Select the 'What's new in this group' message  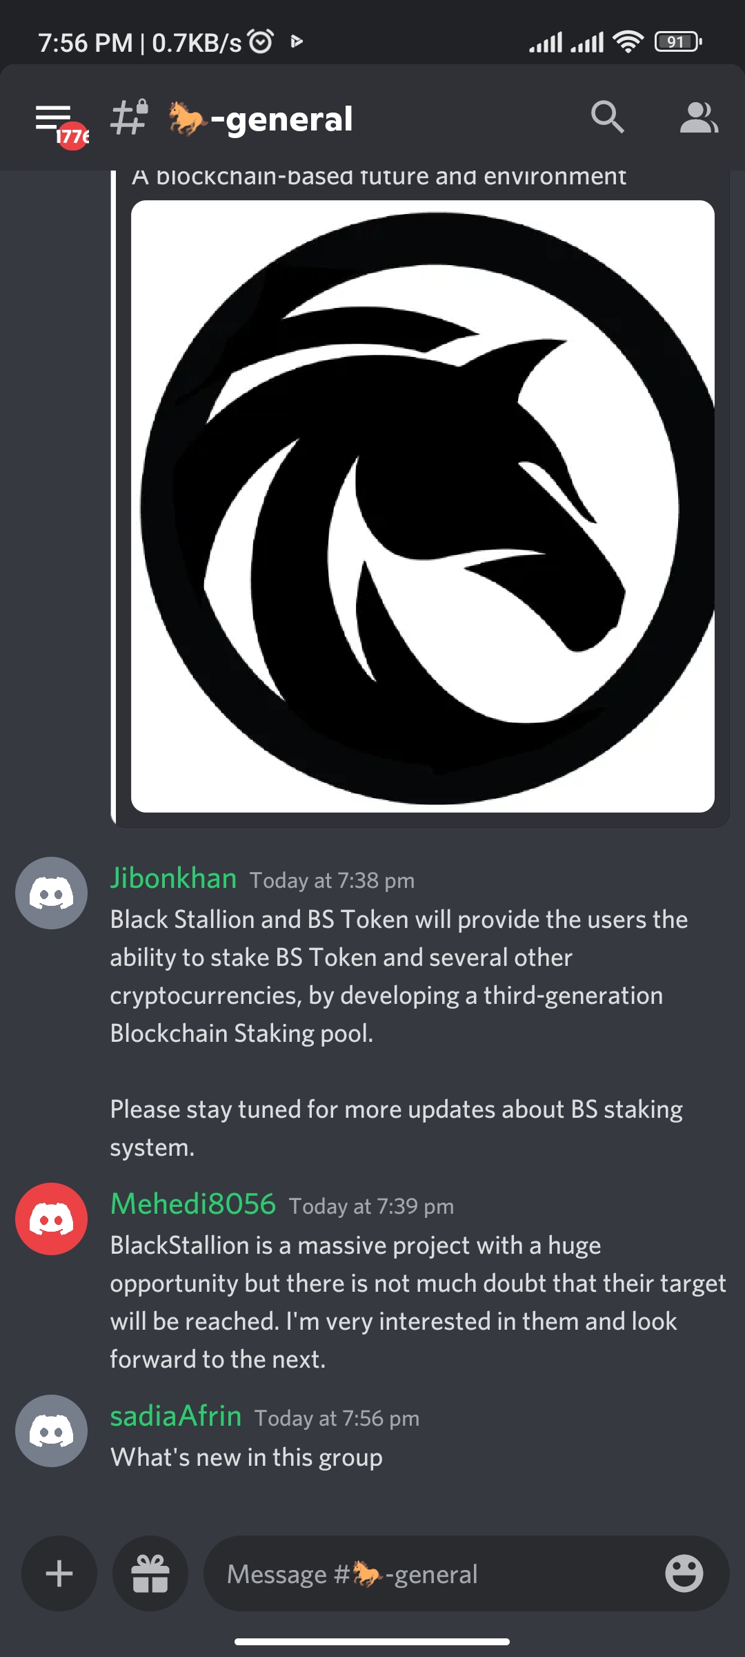click(246, 1457)
